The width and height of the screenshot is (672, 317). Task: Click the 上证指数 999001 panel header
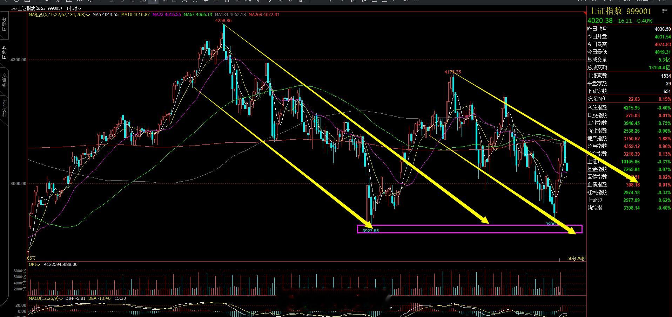(x=620, y=11)
